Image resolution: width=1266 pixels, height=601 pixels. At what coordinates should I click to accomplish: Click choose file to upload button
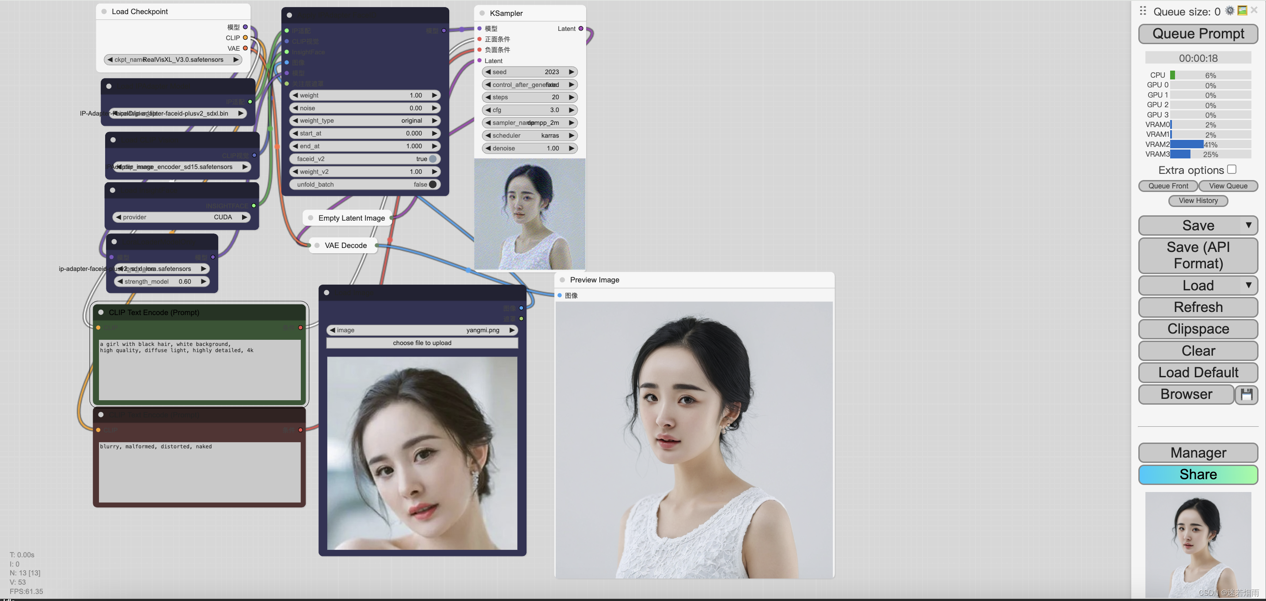coord(422,343)
